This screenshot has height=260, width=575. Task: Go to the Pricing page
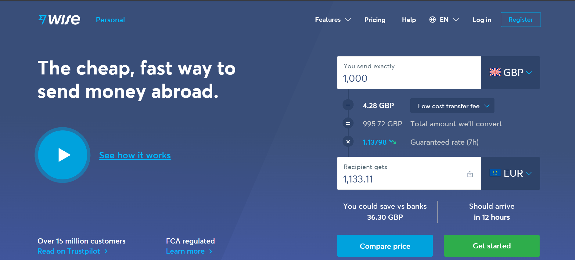[x=375, y=20]
